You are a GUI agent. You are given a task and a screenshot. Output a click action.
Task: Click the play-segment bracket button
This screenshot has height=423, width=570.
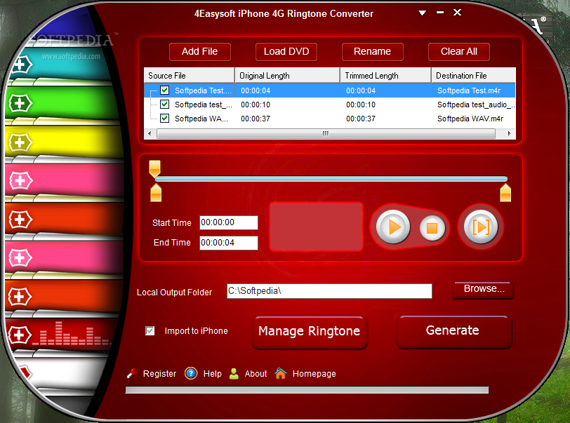coord(481,227)
